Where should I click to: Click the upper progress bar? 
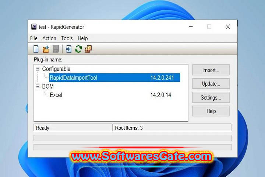point(132,138)
